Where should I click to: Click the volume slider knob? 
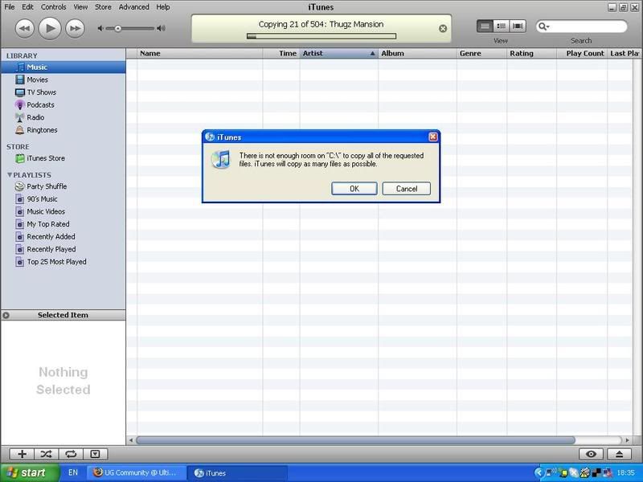click(x=117, y=28)
